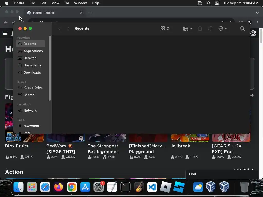
Task: Launch Terminal from the Dock
Action: tap(125, 187)
